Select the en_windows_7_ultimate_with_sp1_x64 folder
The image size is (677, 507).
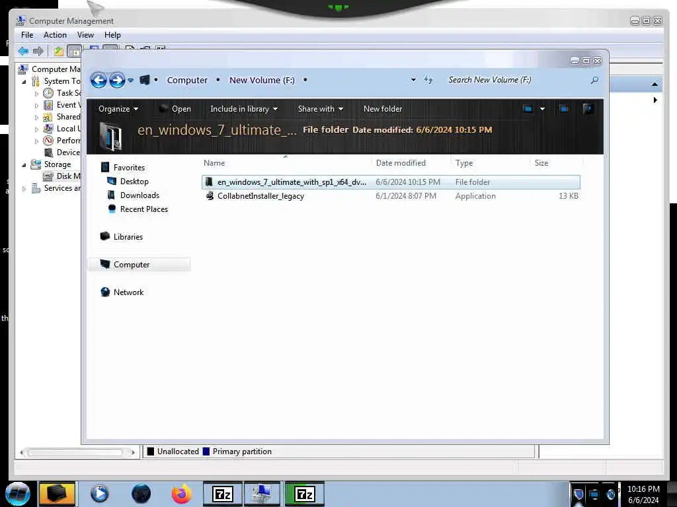tap(391, 182)
